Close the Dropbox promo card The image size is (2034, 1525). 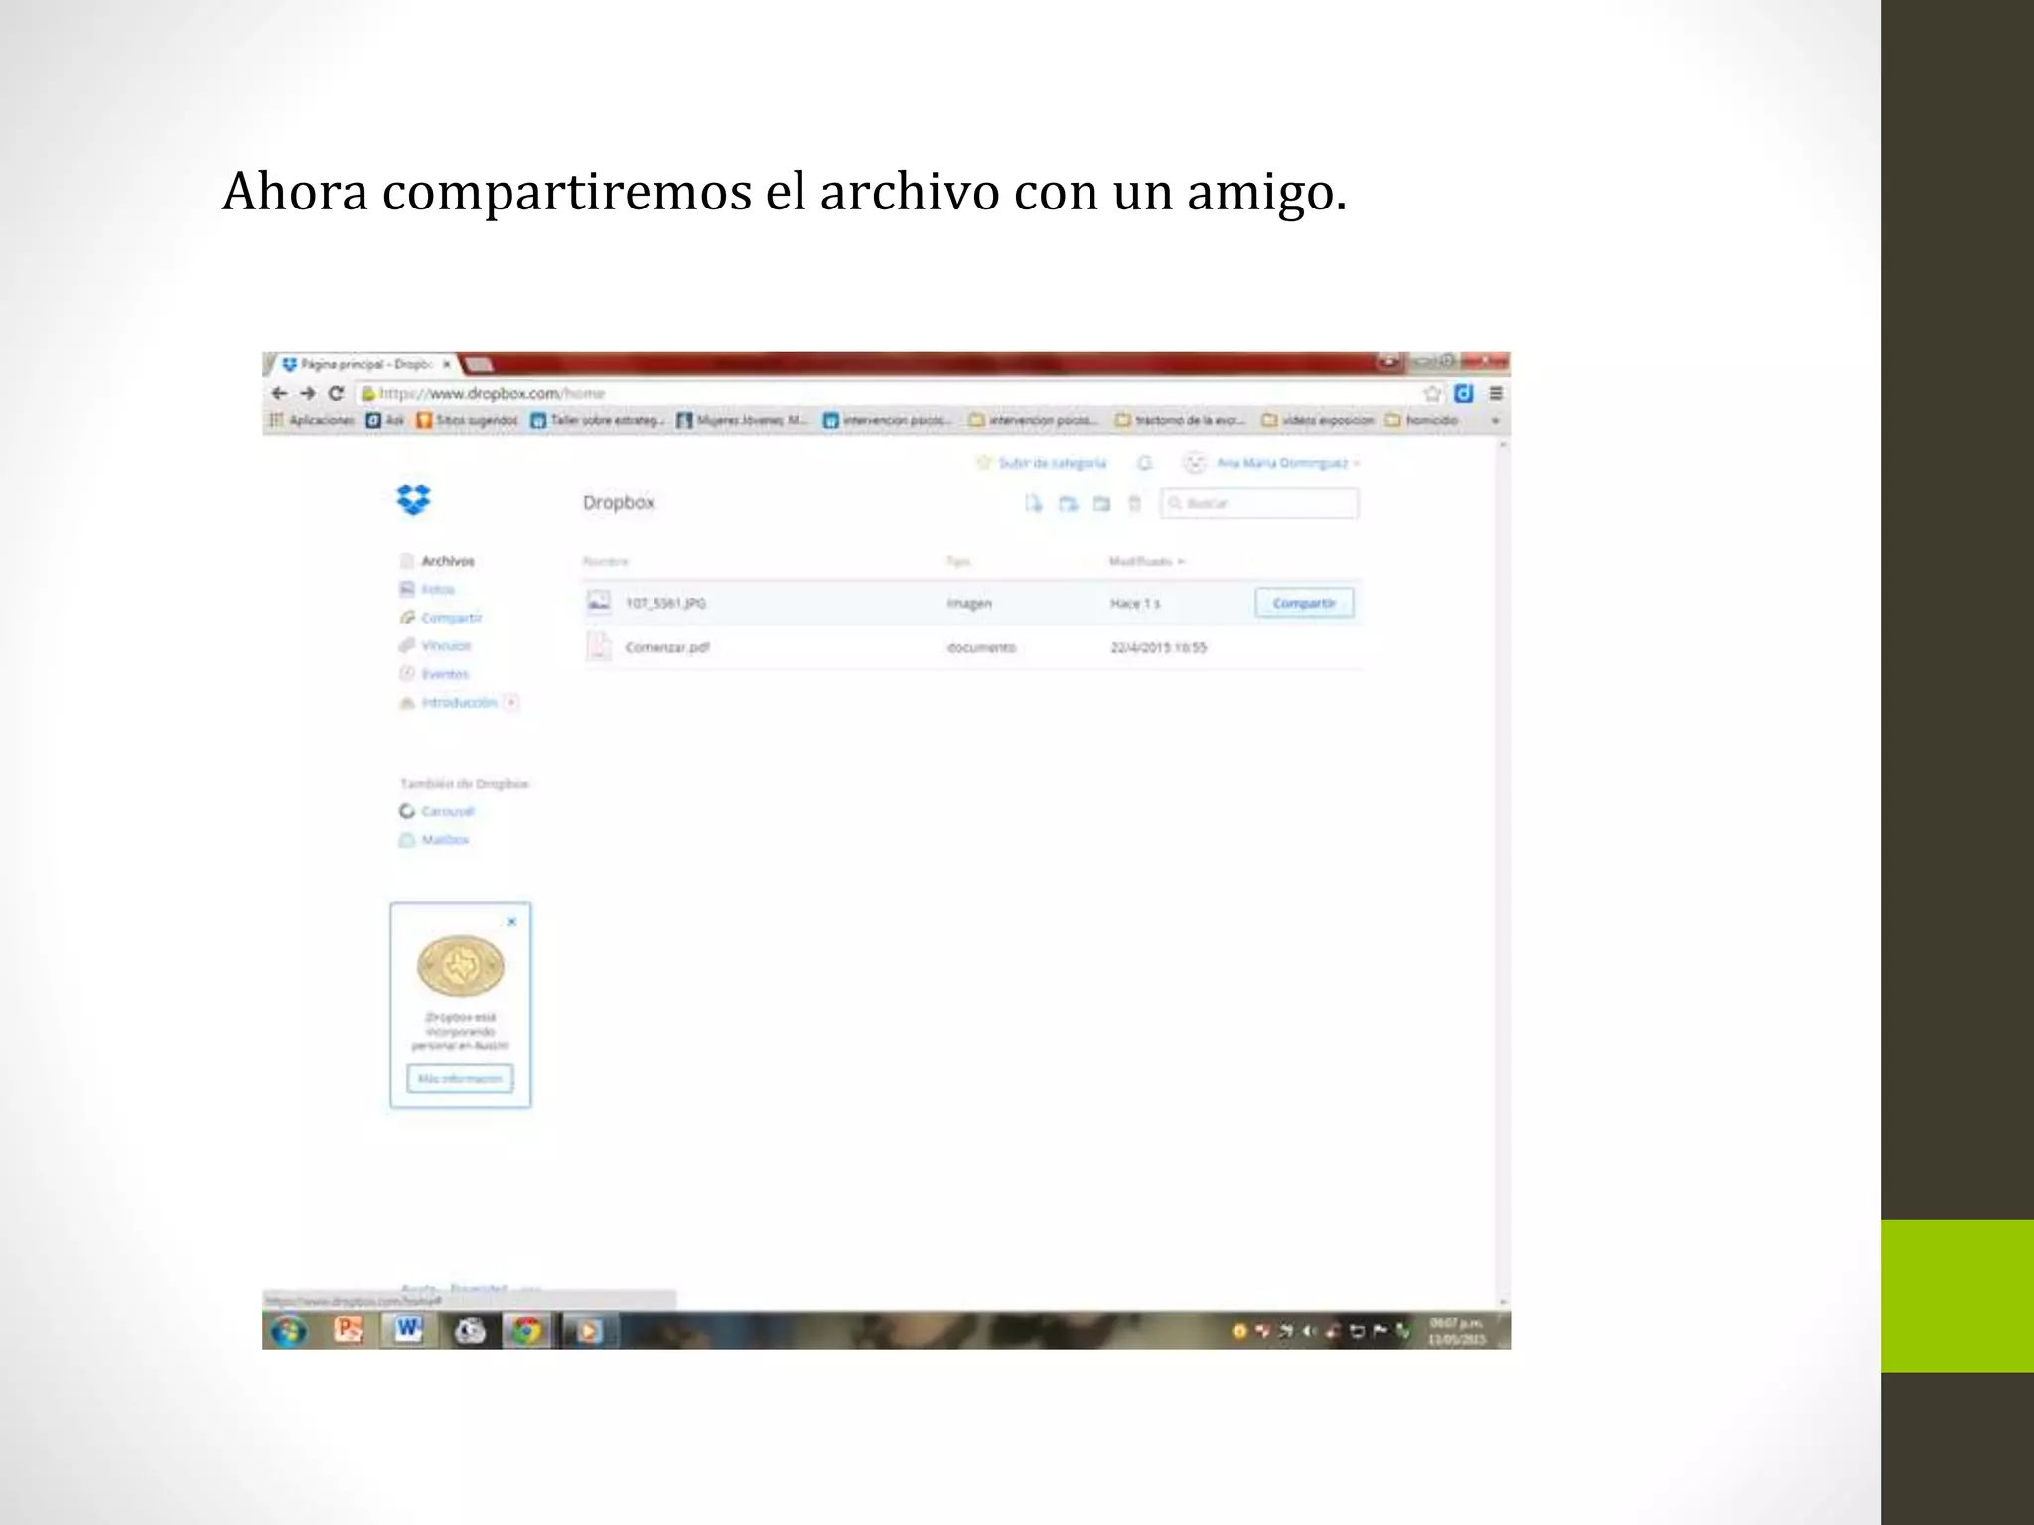click(x=511, y=922)
